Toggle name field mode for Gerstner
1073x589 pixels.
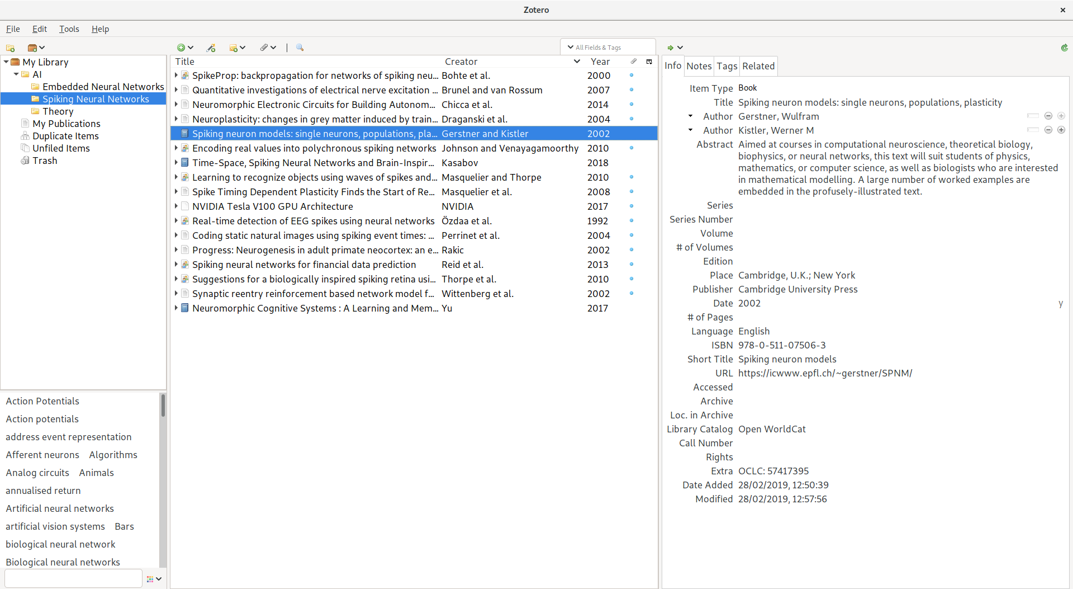pos(1033,116)
